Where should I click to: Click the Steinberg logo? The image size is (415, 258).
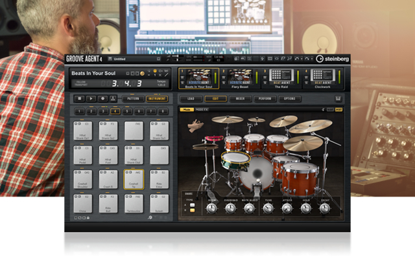click(333, 59)
